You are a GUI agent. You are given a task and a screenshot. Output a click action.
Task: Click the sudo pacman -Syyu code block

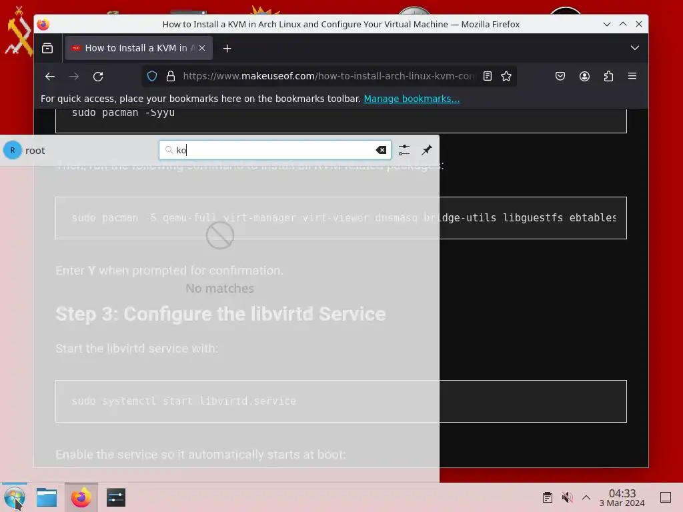pyautogui.click(x=341, y=120)
